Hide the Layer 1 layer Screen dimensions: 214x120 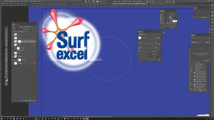coord(13,35)
